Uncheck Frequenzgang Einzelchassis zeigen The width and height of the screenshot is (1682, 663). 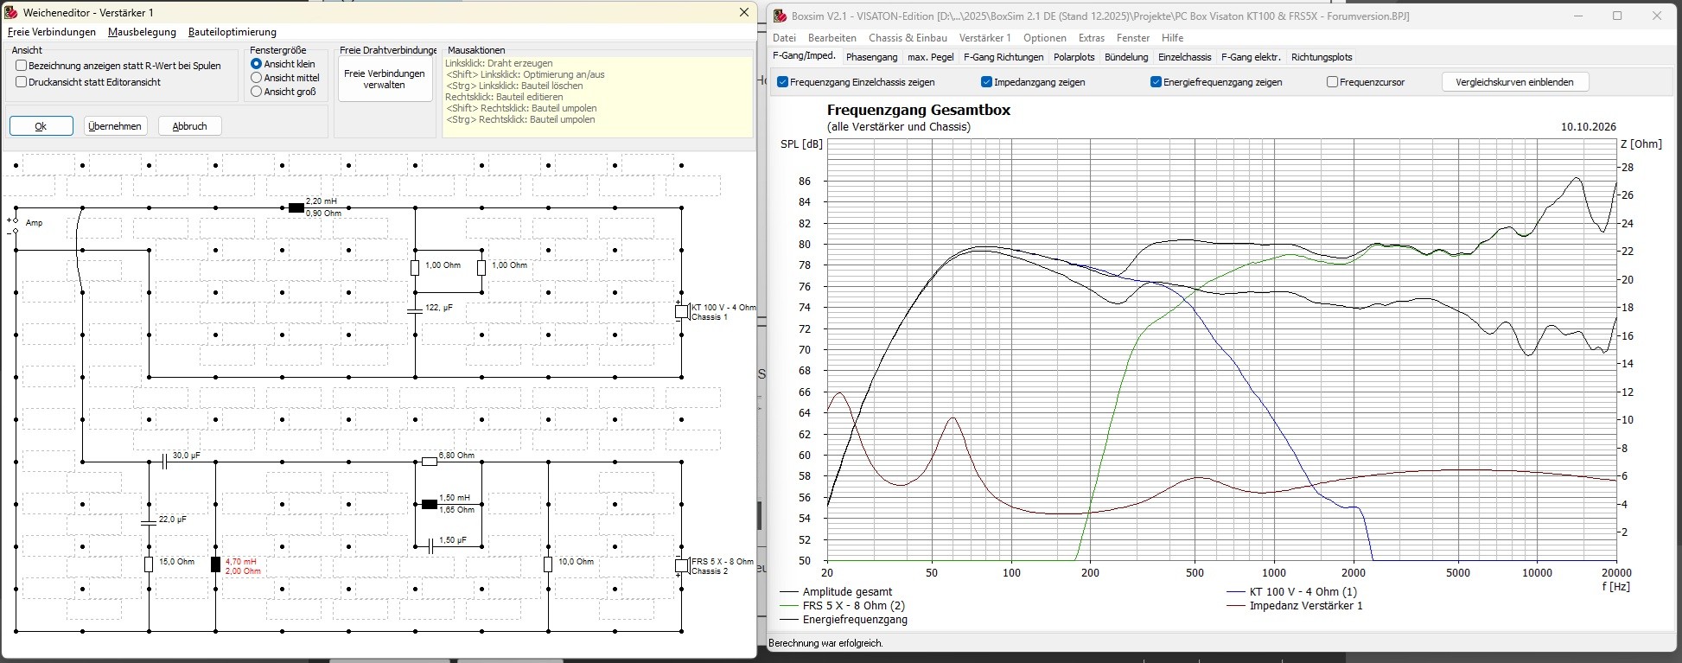(783, 82)
